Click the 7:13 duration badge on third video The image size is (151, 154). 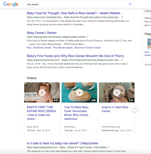[131, 100]
